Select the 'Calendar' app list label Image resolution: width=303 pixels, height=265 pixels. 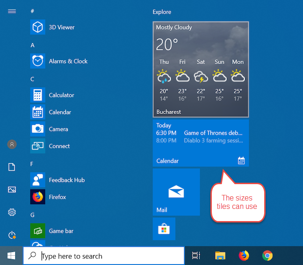60,112
